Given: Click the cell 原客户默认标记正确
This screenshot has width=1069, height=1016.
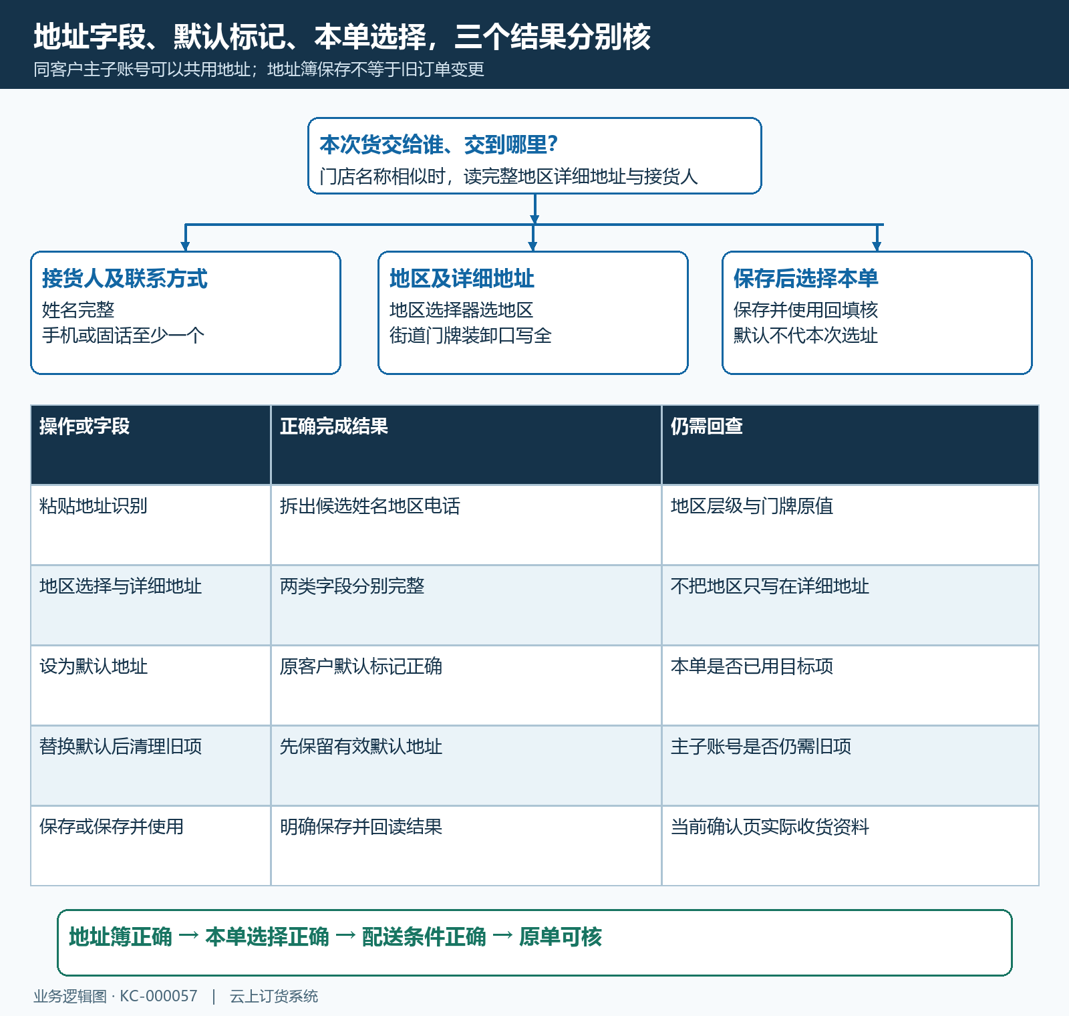Looking at the screenshot, I should pos(466,685).
